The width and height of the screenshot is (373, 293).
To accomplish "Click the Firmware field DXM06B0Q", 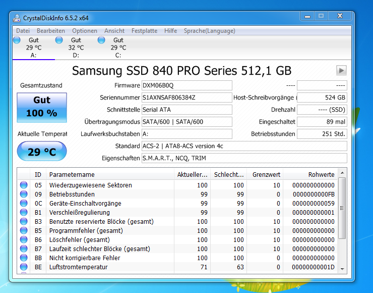I will [x=186, y=85].
